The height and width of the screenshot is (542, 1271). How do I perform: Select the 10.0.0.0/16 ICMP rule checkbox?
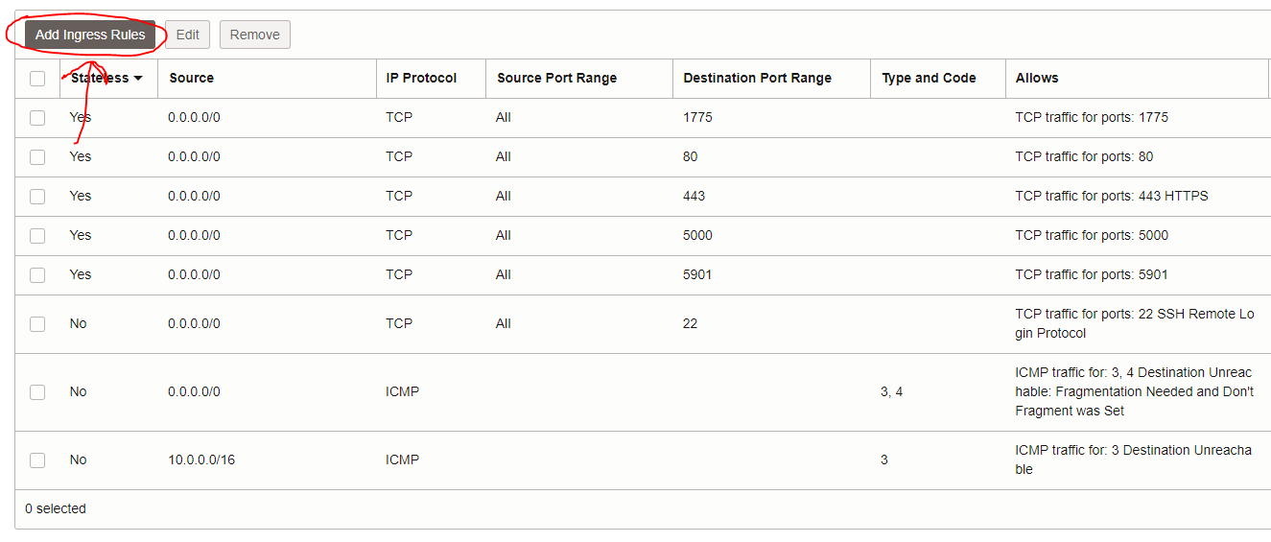click(37, 460)
